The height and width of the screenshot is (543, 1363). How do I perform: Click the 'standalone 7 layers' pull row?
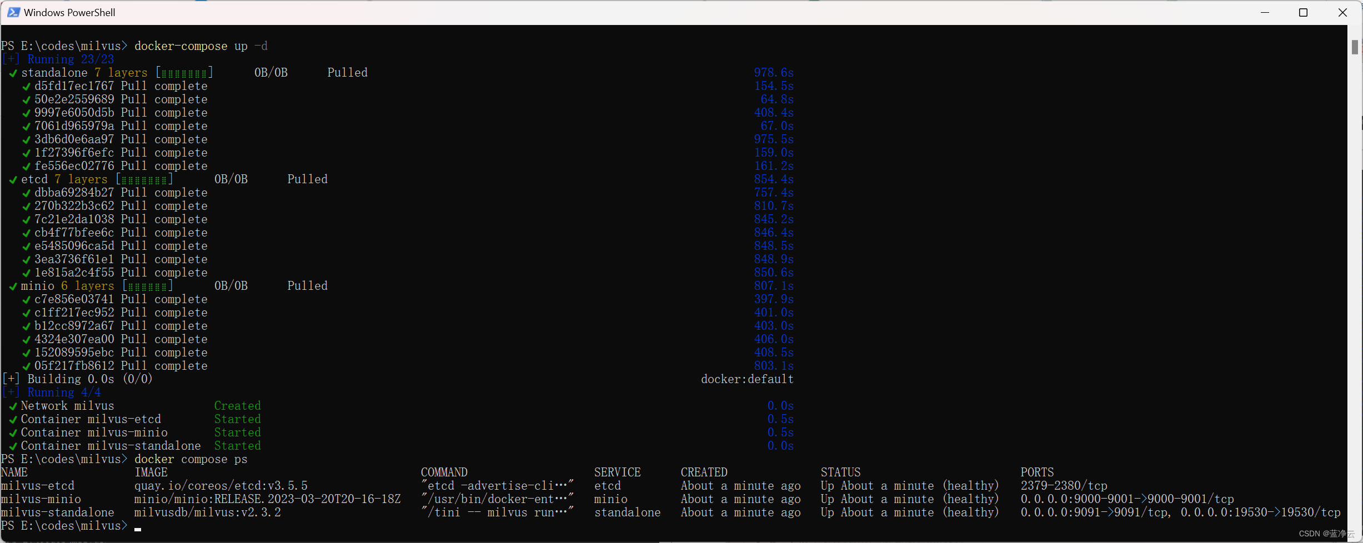189,73
